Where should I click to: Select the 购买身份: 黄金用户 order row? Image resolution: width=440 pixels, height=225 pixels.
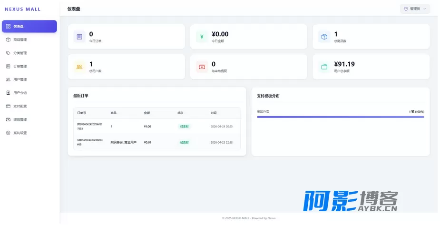pos(157,142)
